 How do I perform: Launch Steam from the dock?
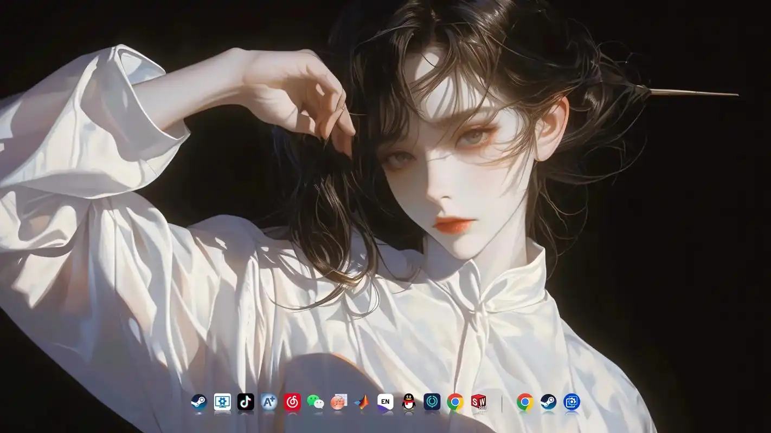pyautogui.click(x=200, y=402)
